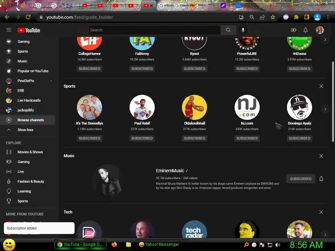This screenshot has width=335, height=251.
Task: Open Chrome profile avatar icon
Action: pos(317,17)
